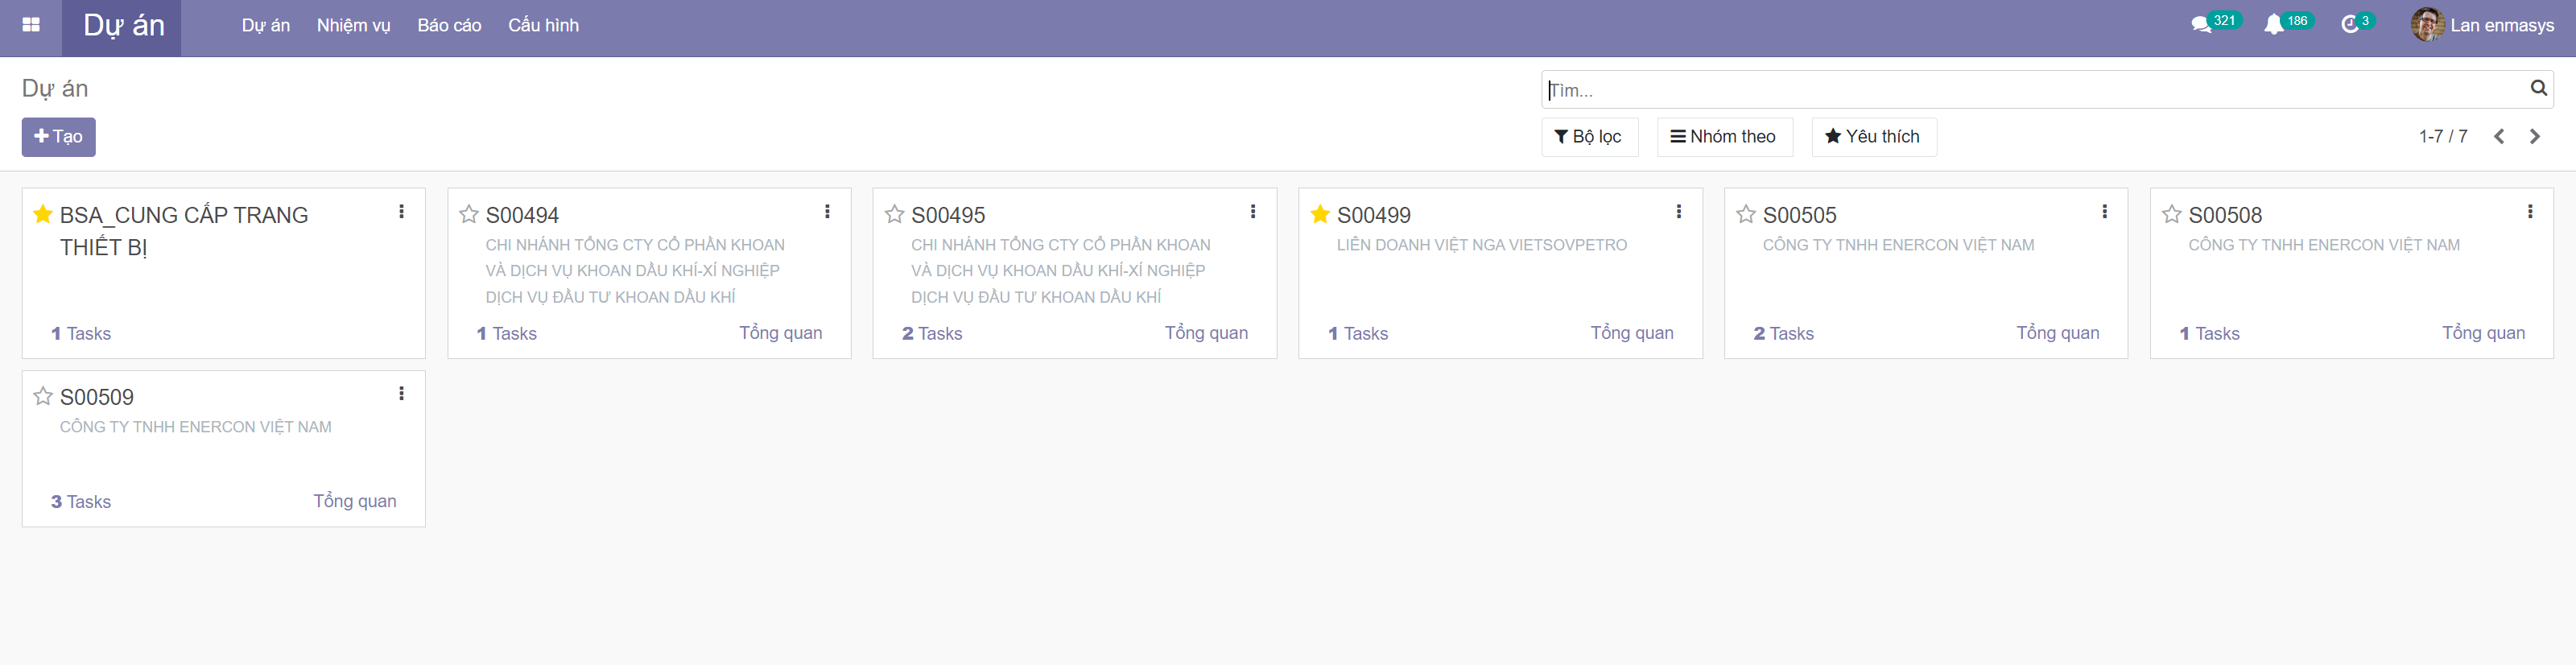The image size is (2576, 665).
Task: Click the Tạo create button
Action: click(x=59, y=137)
